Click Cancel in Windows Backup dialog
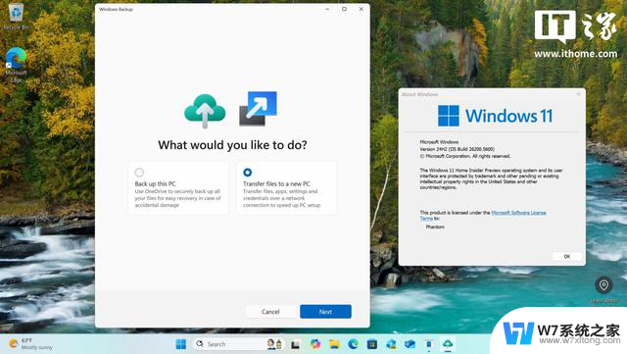This screenshot has width=627, height=354. (x=270, y=312)
